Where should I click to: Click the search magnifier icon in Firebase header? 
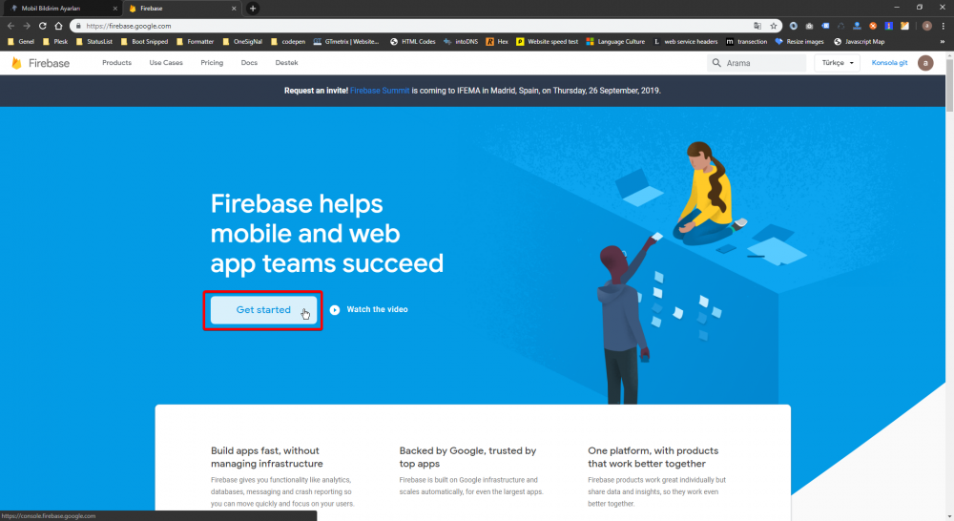[x=716, y=63]
